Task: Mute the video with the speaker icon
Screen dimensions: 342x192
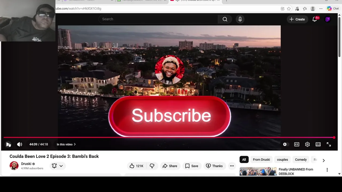Action: (20, 144)
